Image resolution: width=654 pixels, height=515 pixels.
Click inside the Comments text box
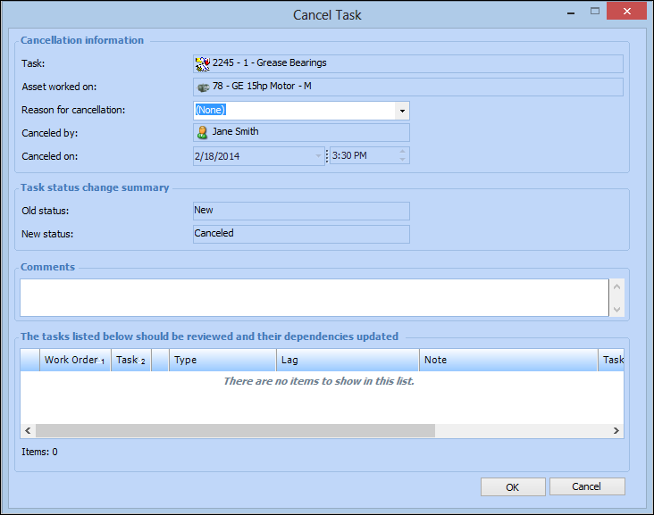[x=314, y=297]
